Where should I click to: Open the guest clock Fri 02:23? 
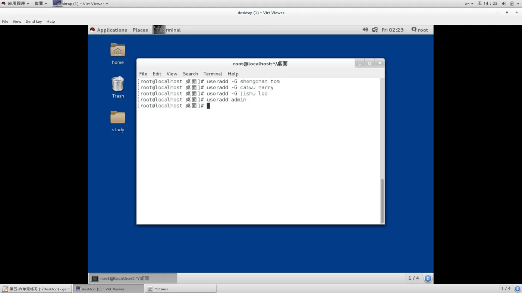(x=392, y=30)
